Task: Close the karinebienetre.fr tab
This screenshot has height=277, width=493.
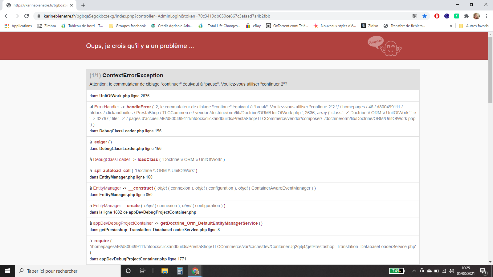Action: pos(71,5)
